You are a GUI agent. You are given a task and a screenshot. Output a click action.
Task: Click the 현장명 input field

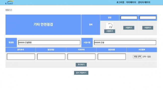(49, 42)
